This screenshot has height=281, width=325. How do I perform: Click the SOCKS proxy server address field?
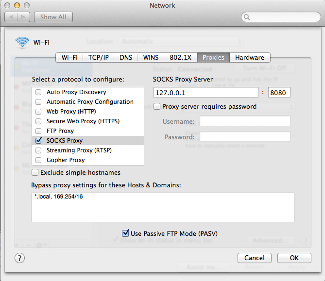(x=206, y=92)
